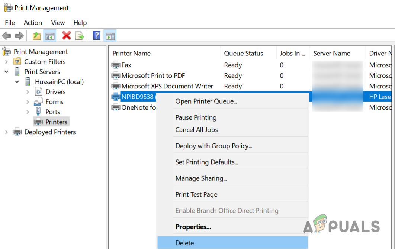Select the HussainPC (local) label
Screen dimensions: 395x249
click(x=59, y=82)
